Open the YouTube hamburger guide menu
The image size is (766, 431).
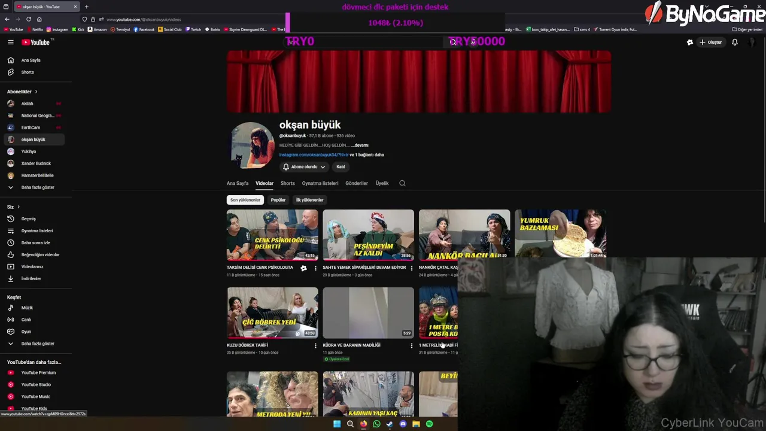click(10, 42)
